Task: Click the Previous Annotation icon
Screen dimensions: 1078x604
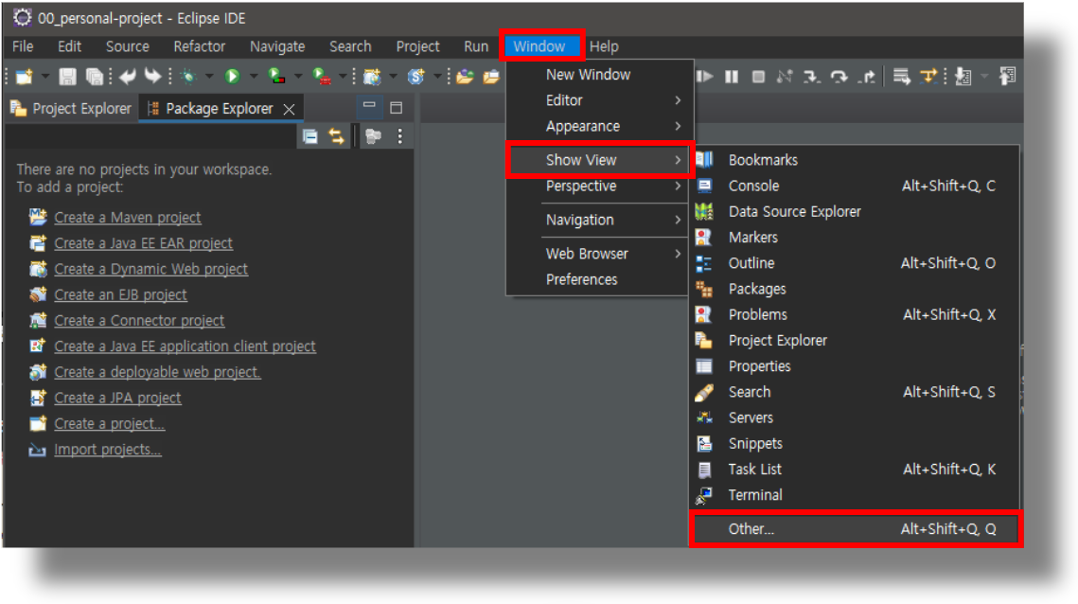Action: 1008,77
